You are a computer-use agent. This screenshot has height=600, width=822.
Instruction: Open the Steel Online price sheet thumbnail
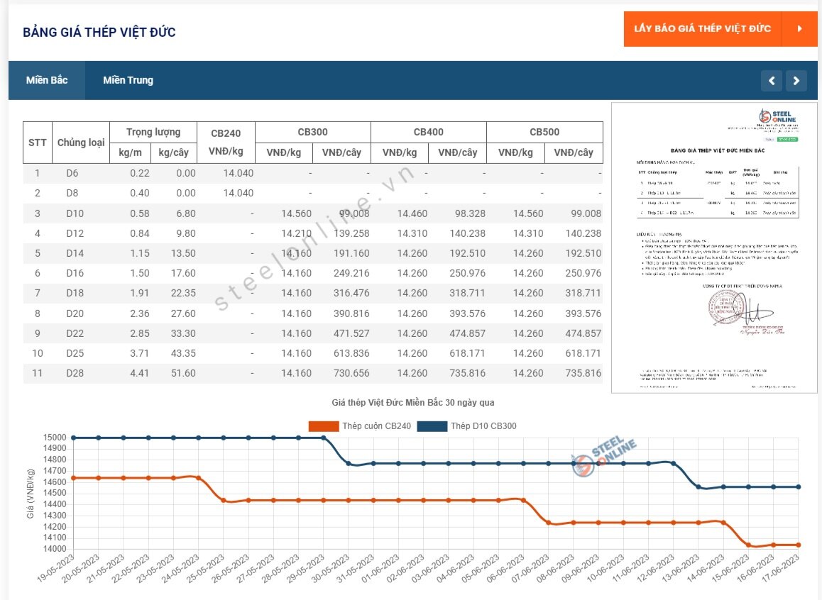pos(714,248)
